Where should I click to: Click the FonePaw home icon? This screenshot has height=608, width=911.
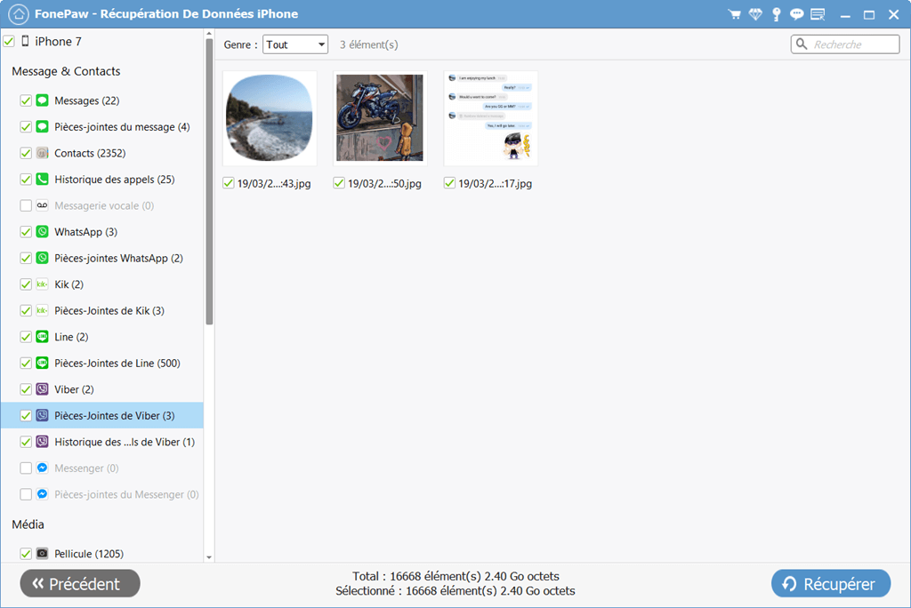pos(18,14)
